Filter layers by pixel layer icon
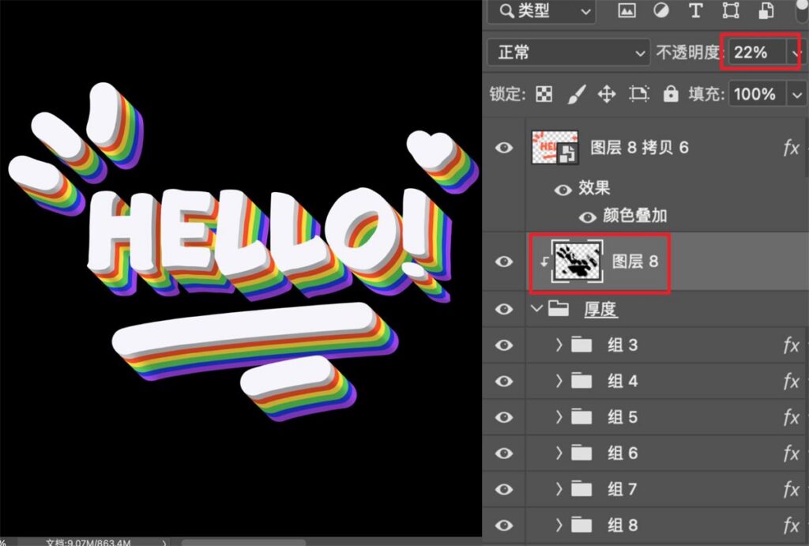Screen dimensions: 809x546 pyautogui.click(x=627, y=10)
